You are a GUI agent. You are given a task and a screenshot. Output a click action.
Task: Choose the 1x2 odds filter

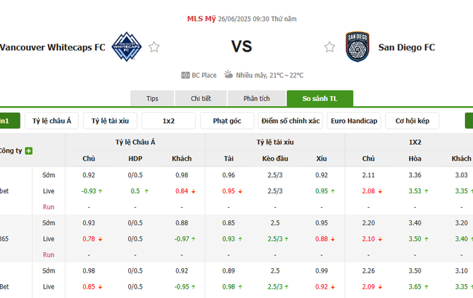pos(168,121)
